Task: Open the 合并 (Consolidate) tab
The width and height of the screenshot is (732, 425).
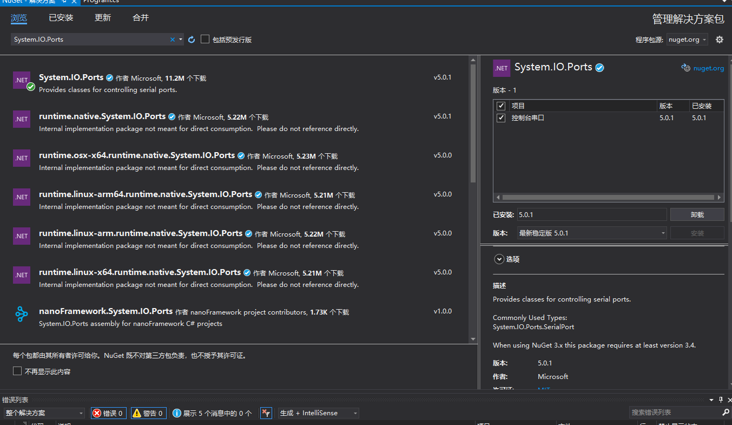Action: tap(141, 18)
